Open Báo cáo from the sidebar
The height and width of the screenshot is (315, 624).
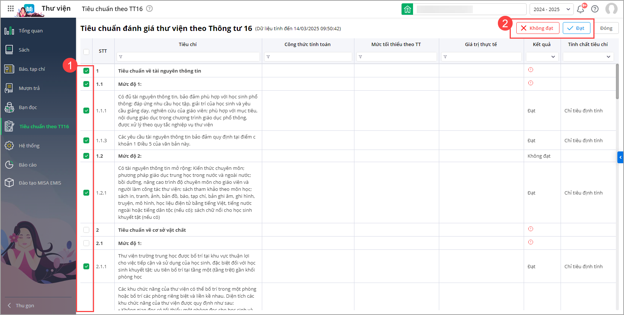[x=28, y=165]
